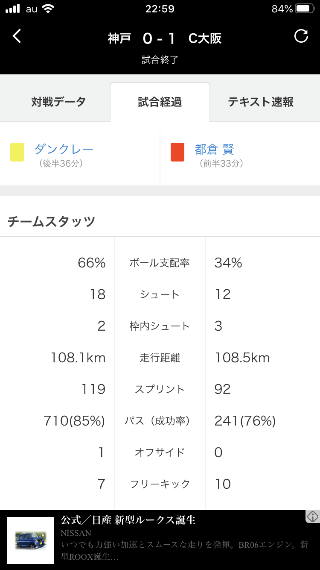Tap the refresh icon in header
The width and height of the screenshot is (320, 570).
pyautogui.click(x=301, y=36)
